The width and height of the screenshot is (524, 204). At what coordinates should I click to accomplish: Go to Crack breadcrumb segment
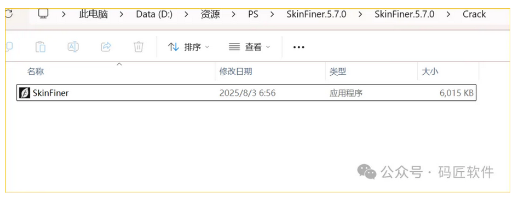coord(474,14)
